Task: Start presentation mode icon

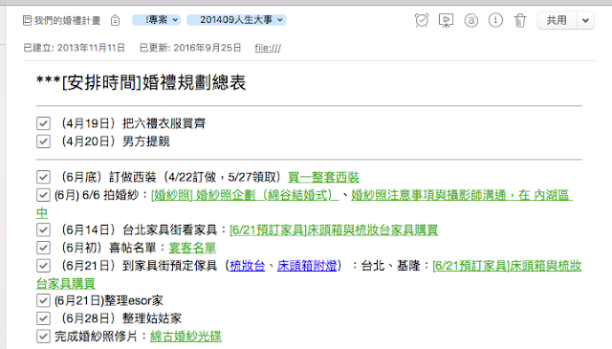Action: 446,20
